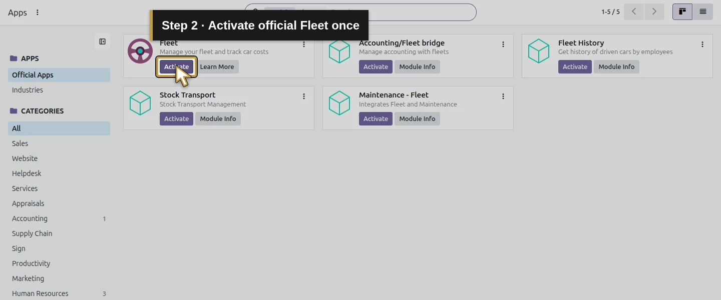Click 'Stock Transport Management' description
The height and width of the screenshot is (300, 721).
[x=203, y=104]
